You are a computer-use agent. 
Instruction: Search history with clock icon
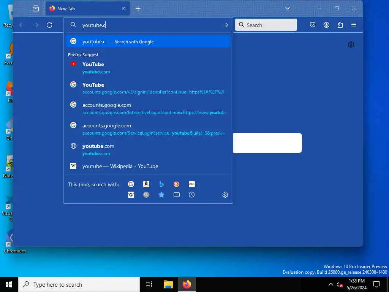click(191, 195)
